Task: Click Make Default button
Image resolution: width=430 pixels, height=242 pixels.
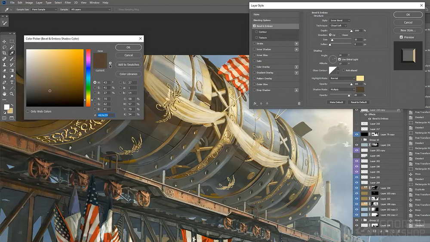Action: point(336,102)
